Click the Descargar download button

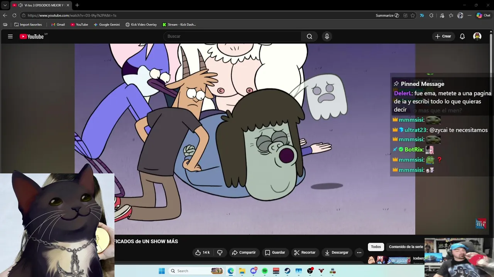(337, 252)
